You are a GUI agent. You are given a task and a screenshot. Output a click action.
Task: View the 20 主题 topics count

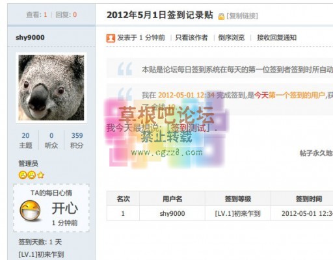(25, 140)
